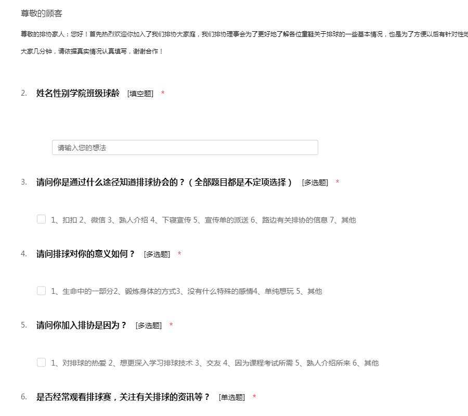Screen dimensions: 468x416
Task: Click the [多选题] tag beside question 5
Action: (x=149, y=326)
